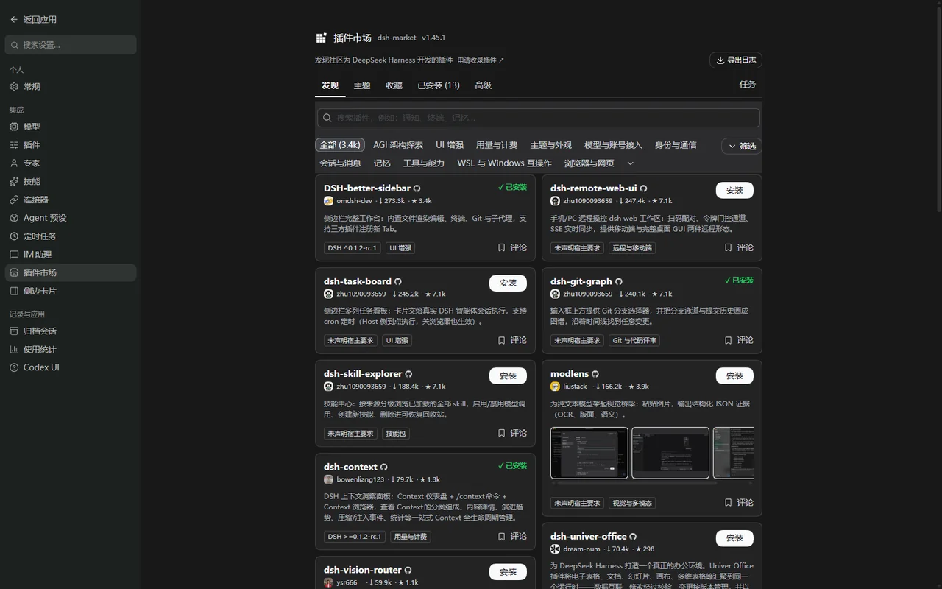The image size is (942, 589).
Task: Bookmark the DSH-better-sidebar plugin
Action: [x=501, y=247]
